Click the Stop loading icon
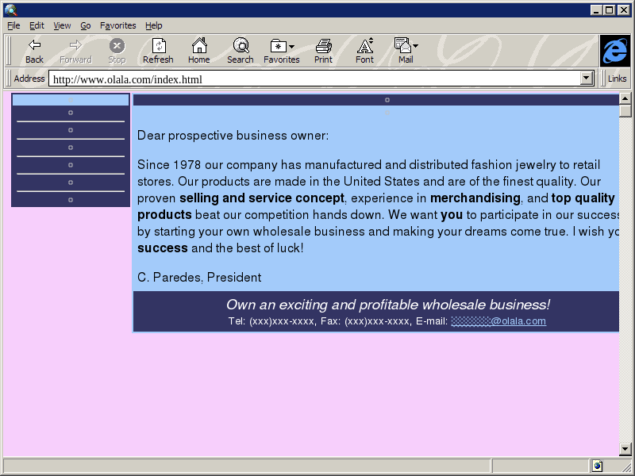Viewport: 635px width, 476px height. pos(117,46)
